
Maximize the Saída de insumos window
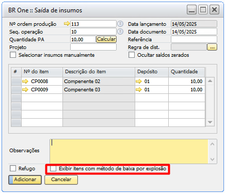coord(203,10)
